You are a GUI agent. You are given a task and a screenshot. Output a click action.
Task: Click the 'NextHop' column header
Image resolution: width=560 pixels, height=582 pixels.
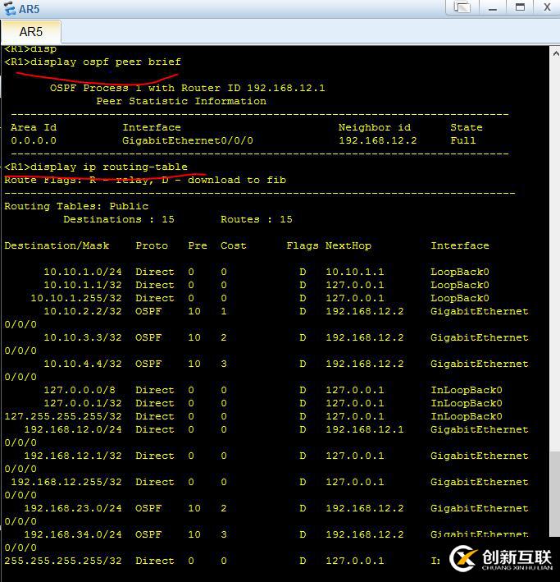348,245
